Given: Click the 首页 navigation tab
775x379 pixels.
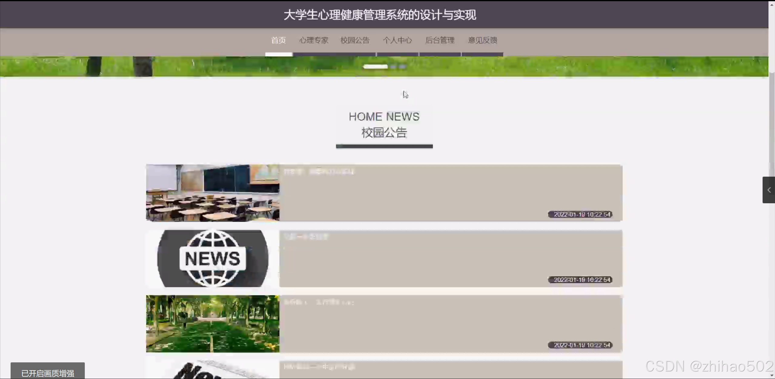Looking at the screenshot, I should click(278, 40).
